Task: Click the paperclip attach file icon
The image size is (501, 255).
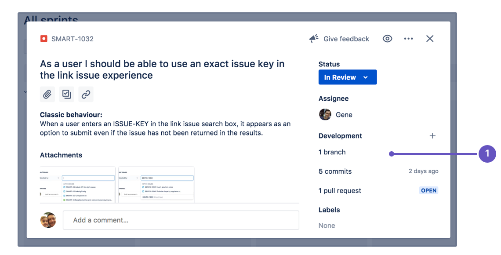Action: 47,94
